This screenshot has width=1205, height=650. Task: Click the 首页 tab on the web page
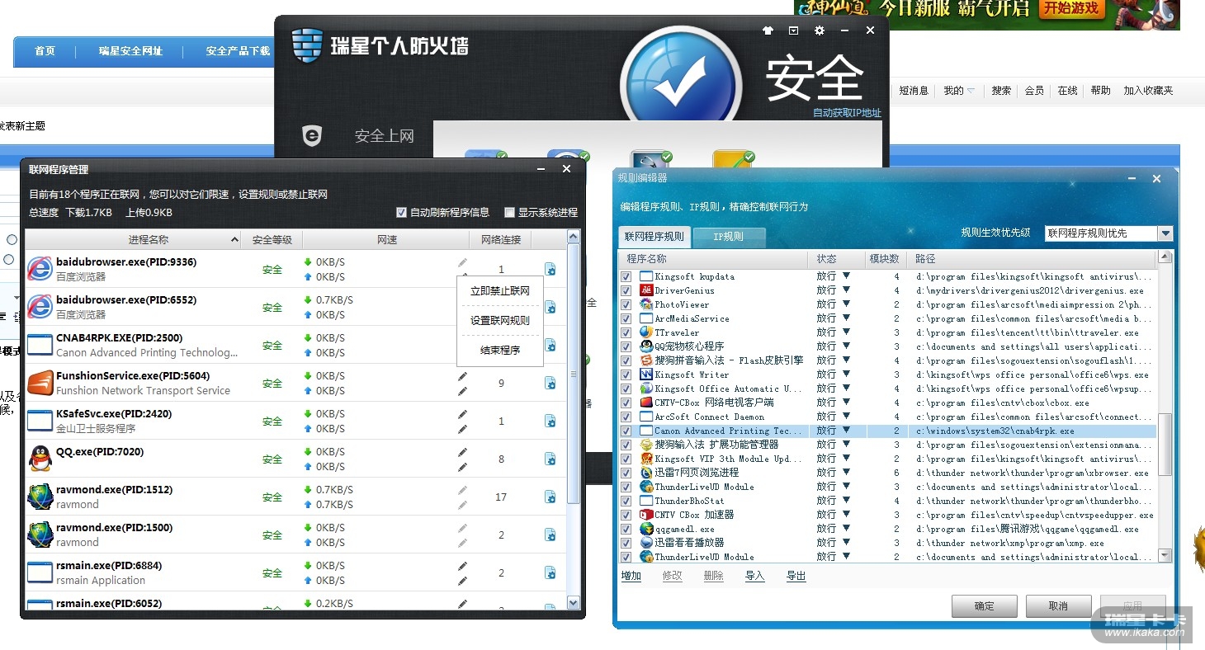[x=45, y=51]
